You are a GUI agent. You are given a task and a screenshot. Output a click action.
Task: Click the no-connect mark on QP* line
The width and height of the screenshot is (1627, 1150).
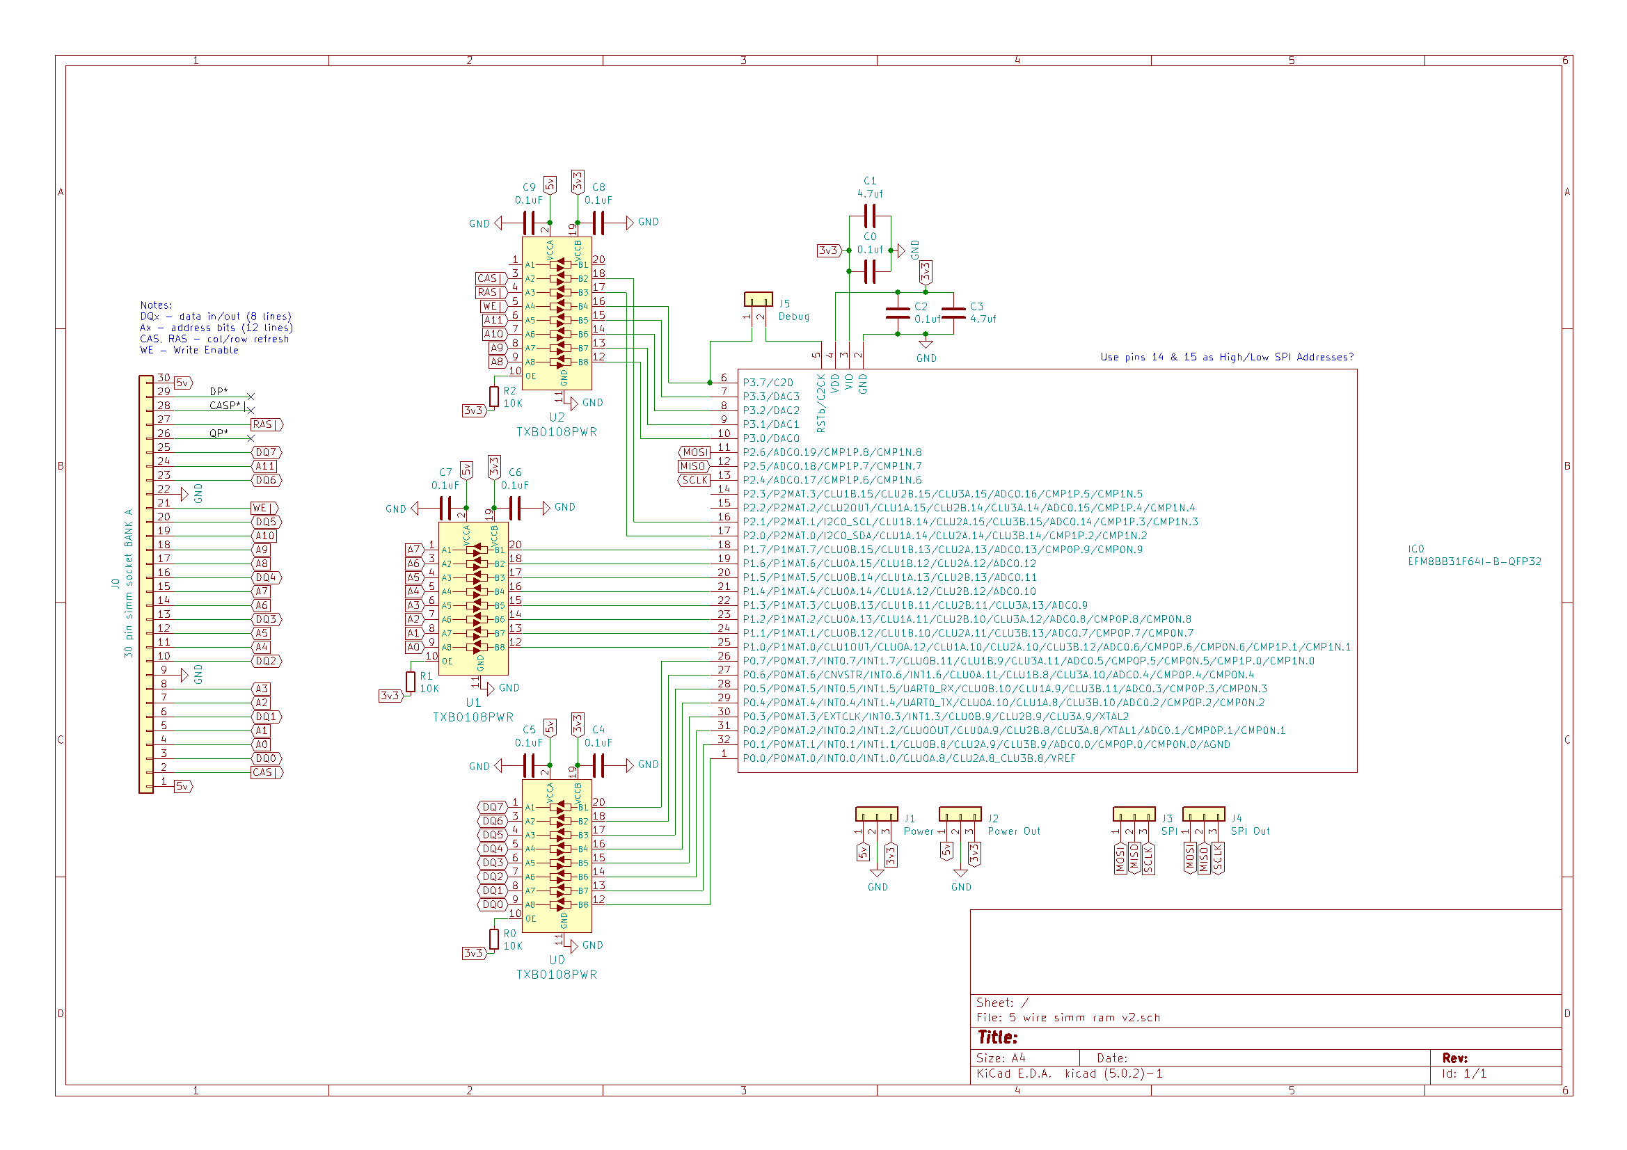click(x=250, y=438)
